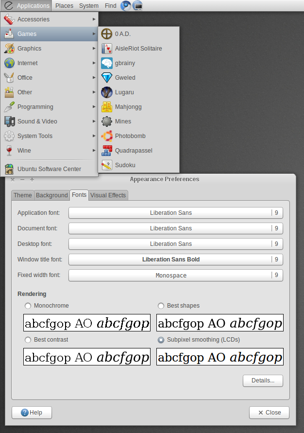
Task: Expand the Internet submenu arrow
Action: click(94, 63)
